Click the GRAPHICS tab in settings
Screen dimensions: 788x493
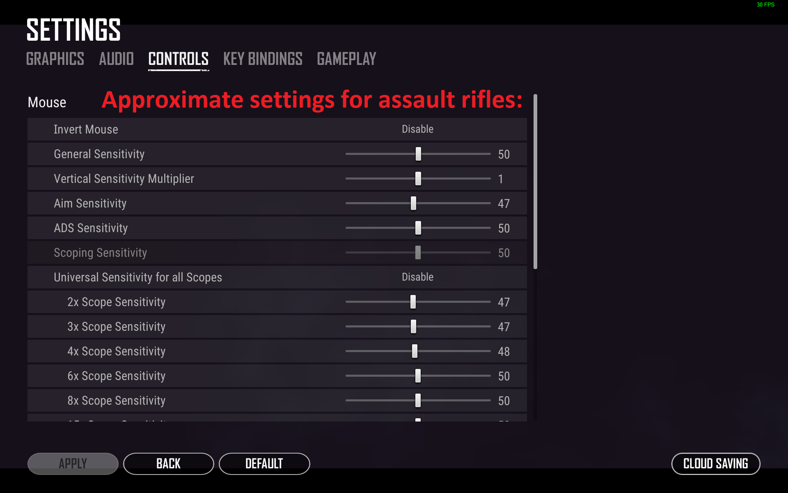pos(55,58)
